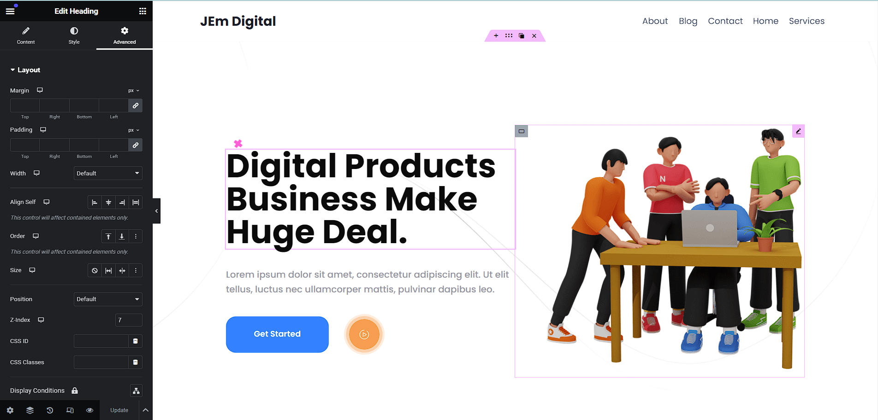Click Display Conditions icon button

(136, 391)
